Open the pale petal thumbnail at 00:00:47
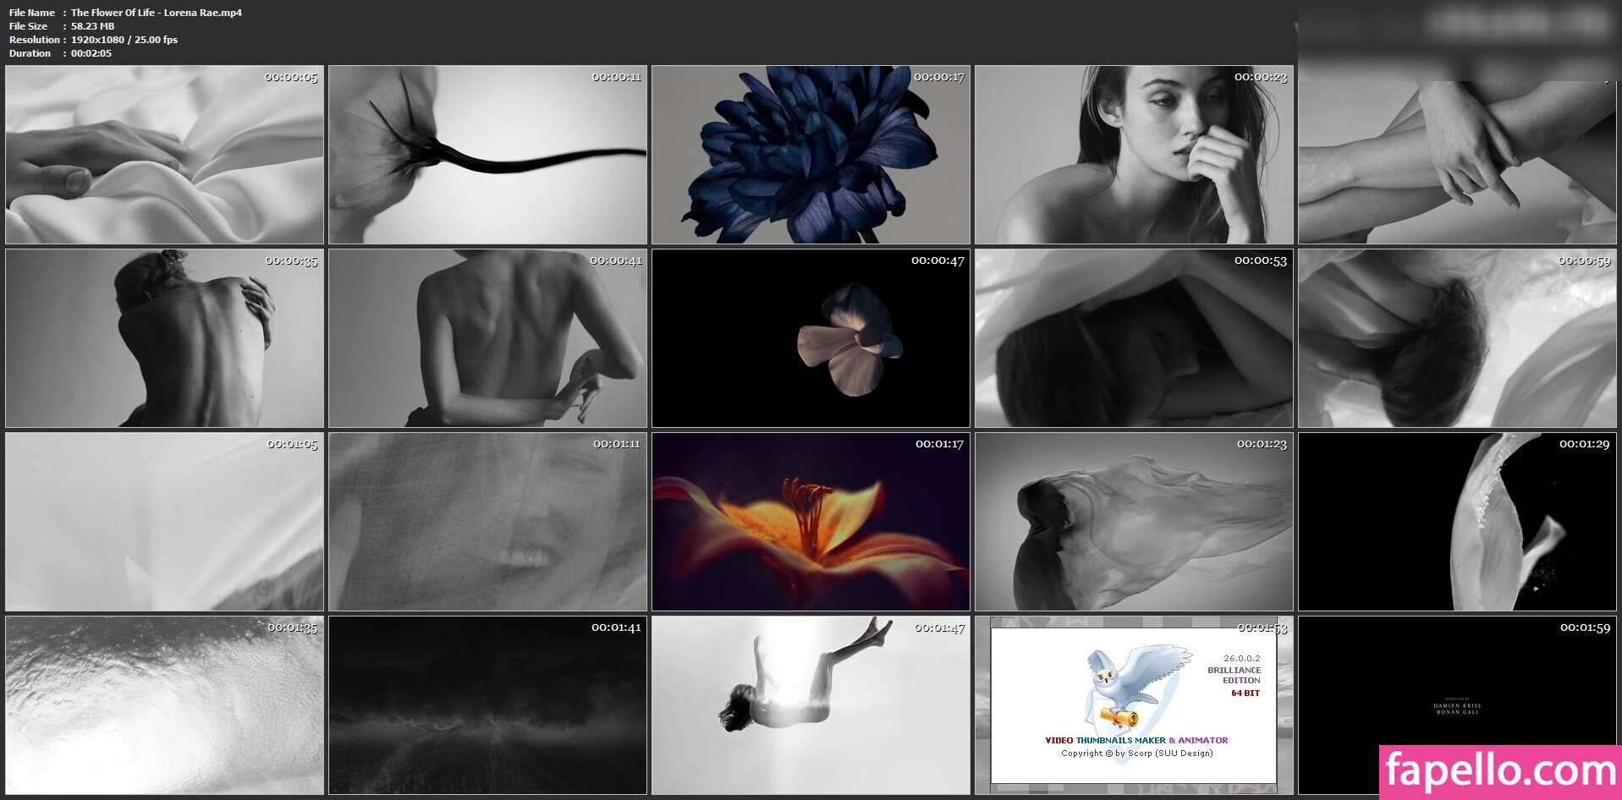 [x=811, y=338]
